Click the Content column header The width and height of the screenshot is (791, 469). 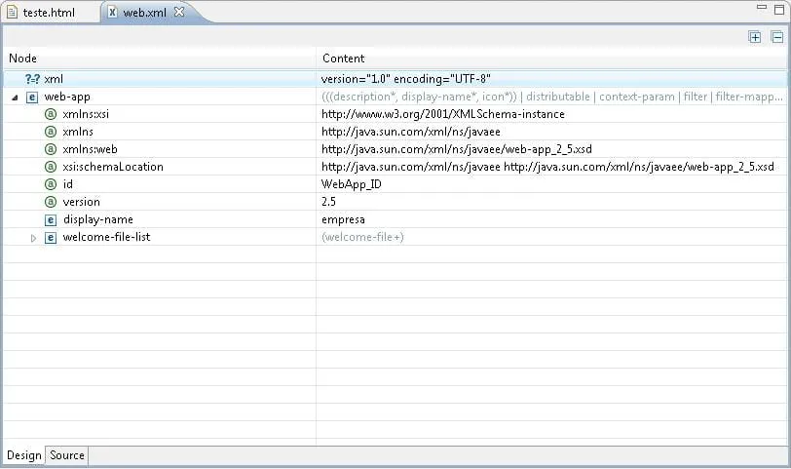(343, 59)
